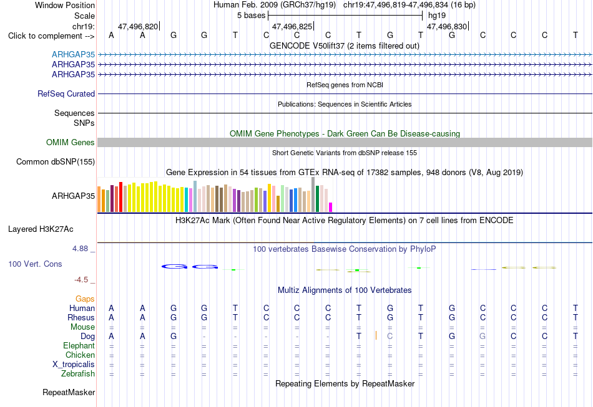The height and width of the screenshot is (407, 593).
Task: Click the 'Gene Expression in 54 tissues from GTEx' title
Action: coord(345,173)
